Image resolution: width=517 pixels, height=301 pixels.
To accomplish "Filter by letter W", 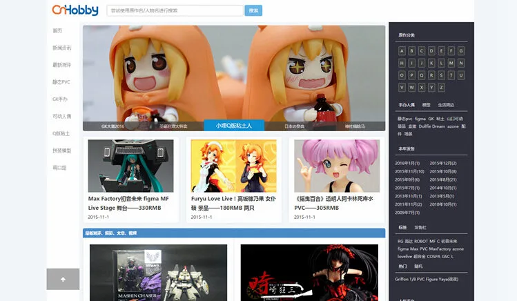I will 411,88.
